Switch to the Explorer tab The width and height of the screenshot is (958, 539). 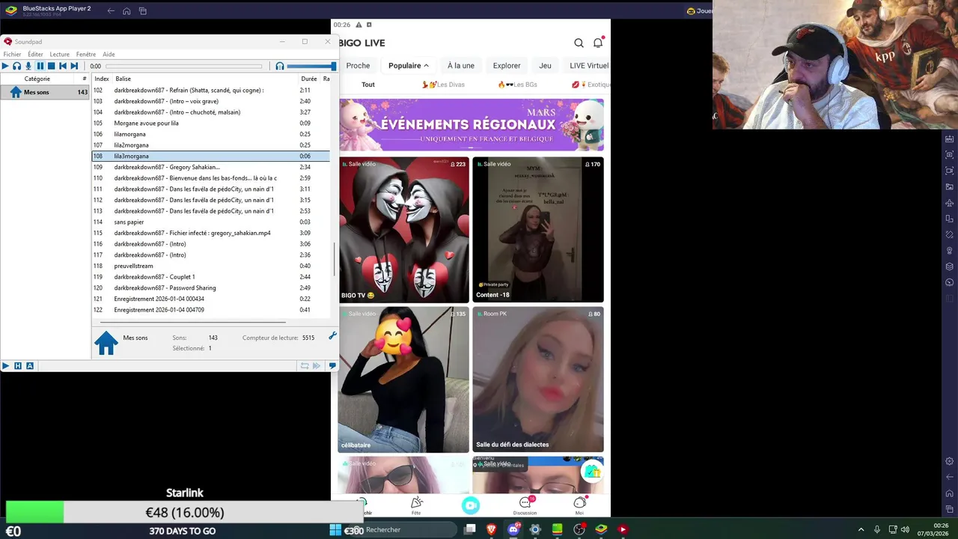(x=507, y=65)
